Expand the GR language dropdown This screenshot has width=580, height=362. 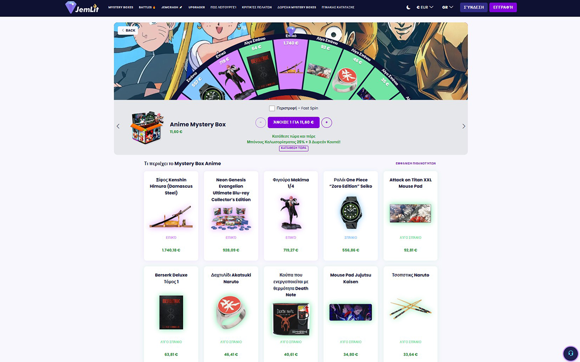pyautogui.click(x=448, y=7)
